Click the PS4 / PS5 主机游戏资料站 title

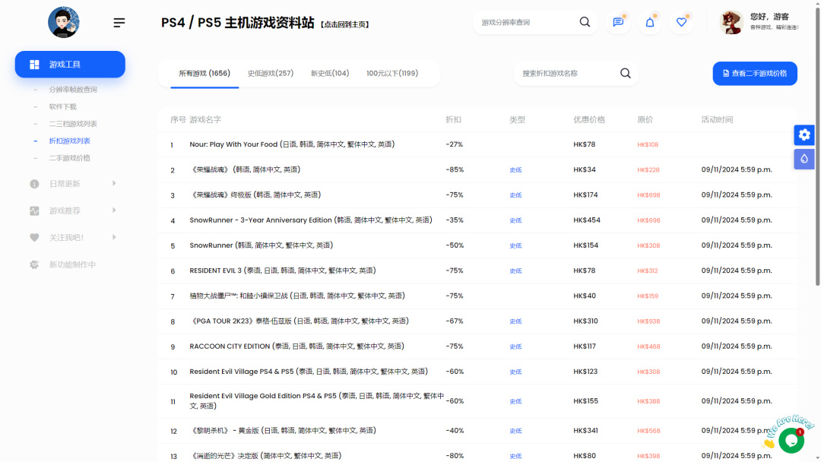click(237, 23)
